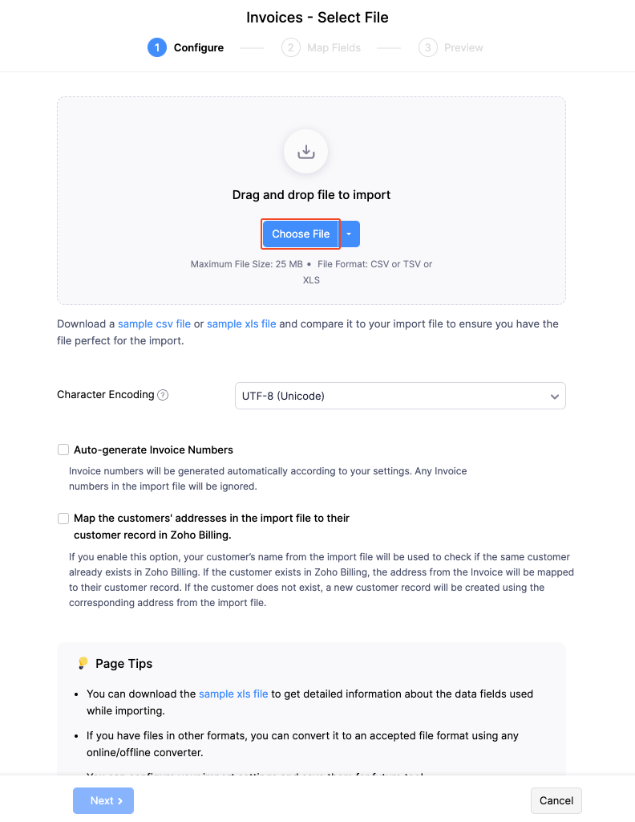
Task: Click the Character Encoding help question icon
Action: tap(163, 395)
